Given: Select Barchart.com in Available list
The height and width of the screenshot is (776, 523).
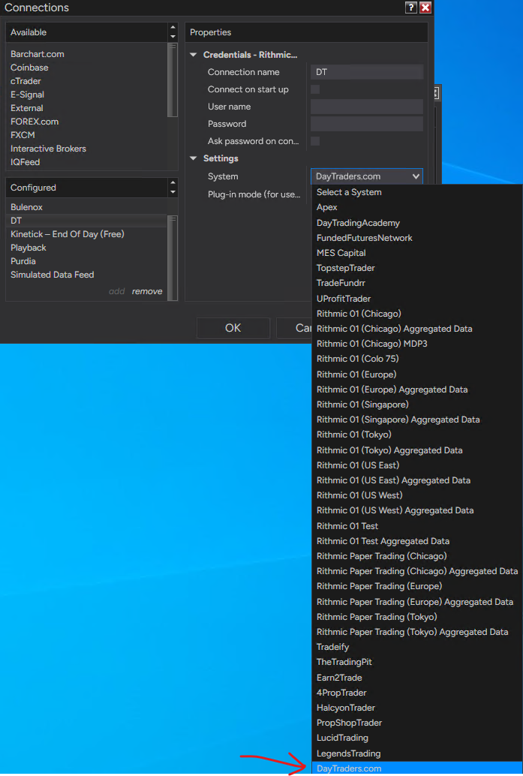Looking at the screenshot, I should pos(37,54).
